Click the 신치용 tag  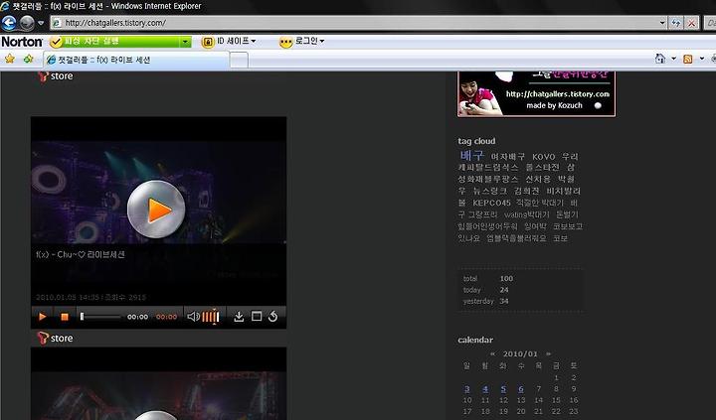(538, 179)
